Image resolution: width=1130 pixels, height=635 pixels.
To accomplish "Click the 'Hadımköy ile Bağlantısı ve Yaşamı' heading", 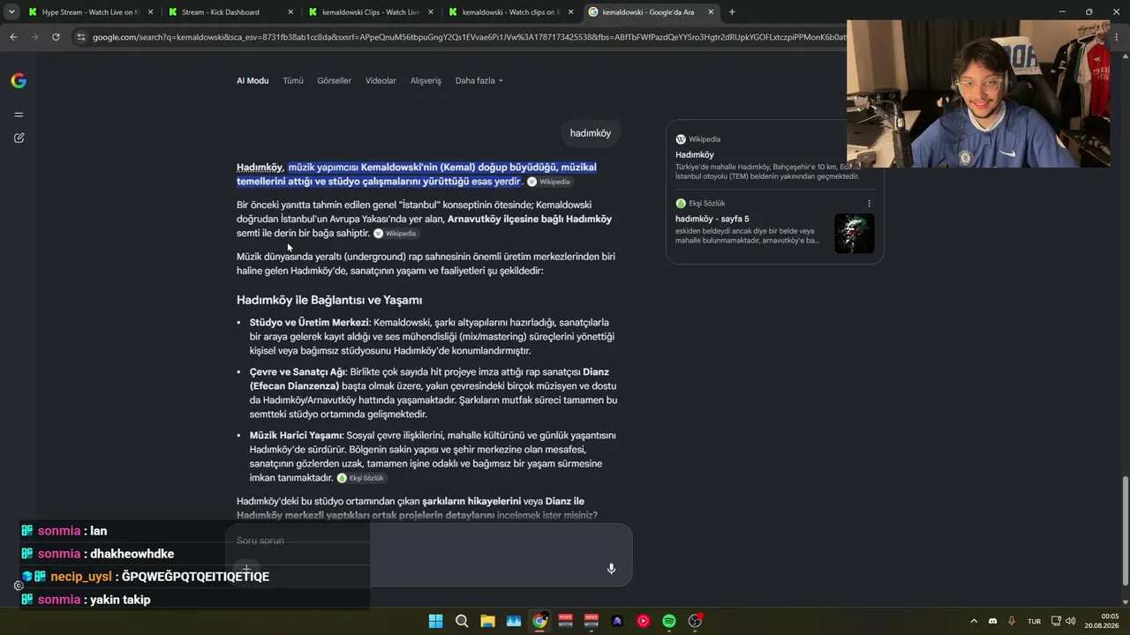I will pos(329,300).
